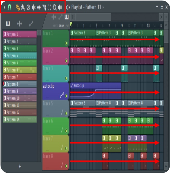Select the Slice tool
The image size is (170, 173).
pos(44,8)
